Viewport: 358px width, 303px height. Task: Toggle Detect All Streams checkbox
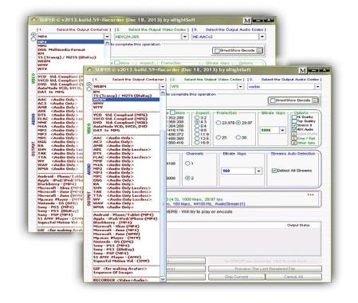(274, 171)
